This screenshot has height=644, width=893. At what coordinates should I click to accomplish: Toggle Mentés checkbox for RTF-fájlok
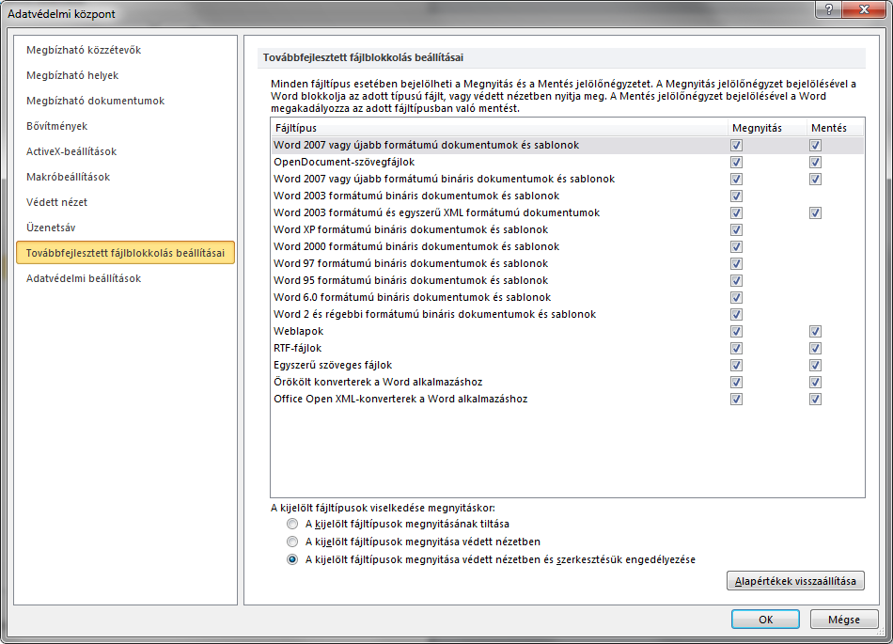coord(816,349)
